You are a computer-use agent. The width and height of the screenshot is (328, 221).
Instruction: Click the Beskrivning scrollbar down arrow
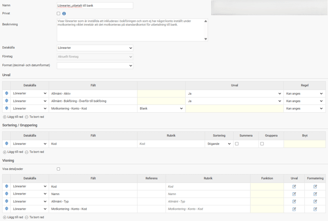[x=206, y=39]
